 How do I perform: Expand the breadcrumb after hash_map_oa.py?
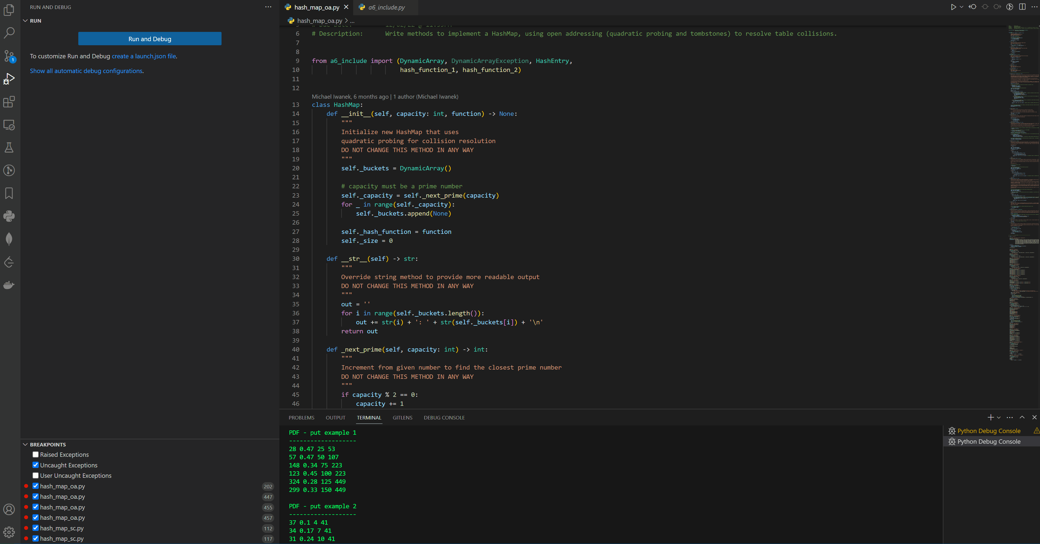(352, 20)
